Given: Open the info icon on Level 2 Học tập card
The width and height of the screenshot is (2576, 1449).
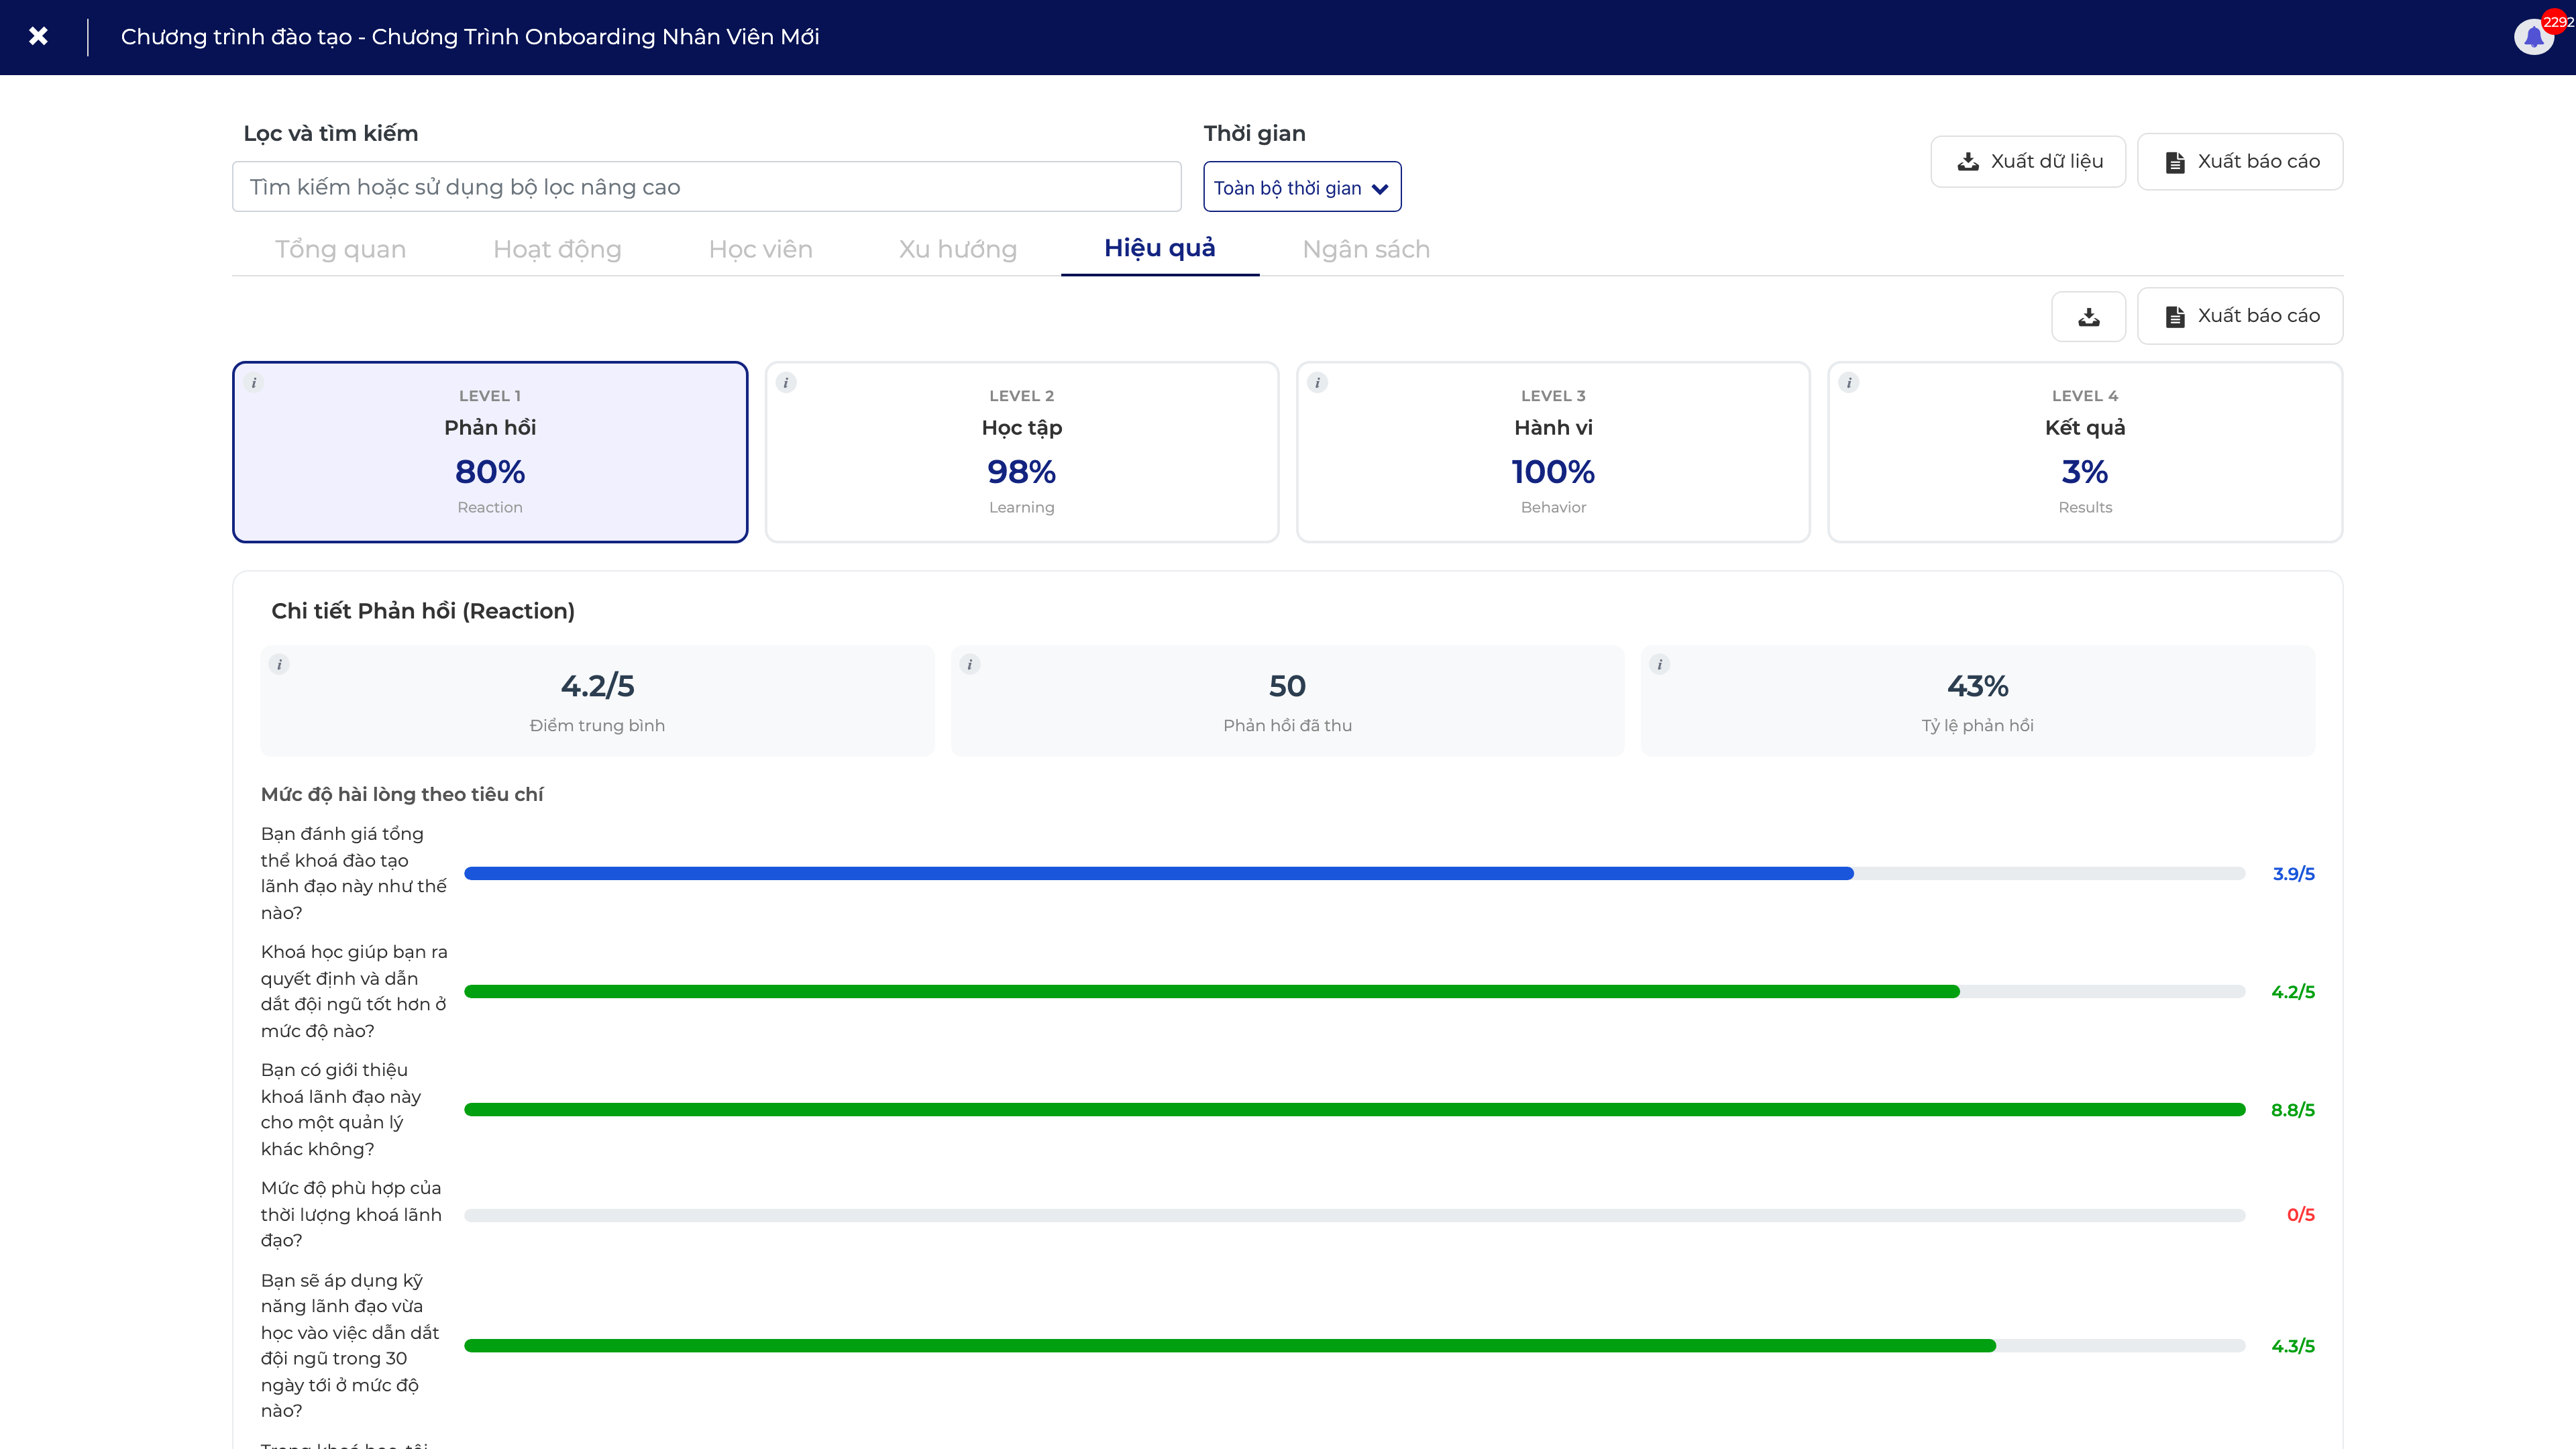Looking at the screenshot, I should (x=786, y=382).
